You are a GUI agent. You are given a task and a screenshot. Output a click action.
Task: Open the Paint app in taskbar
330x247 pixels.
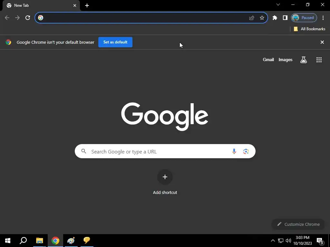71,241
